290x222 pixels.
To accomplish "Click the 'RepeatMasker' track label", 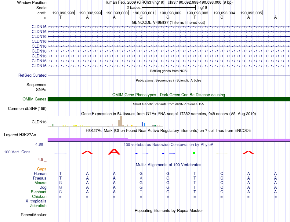I will (34, 215).
